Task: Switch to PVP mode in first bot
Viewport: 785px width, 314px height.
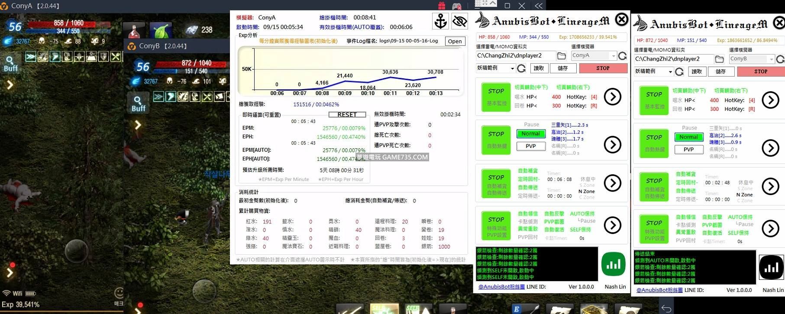Action: [x=530, y=146]
